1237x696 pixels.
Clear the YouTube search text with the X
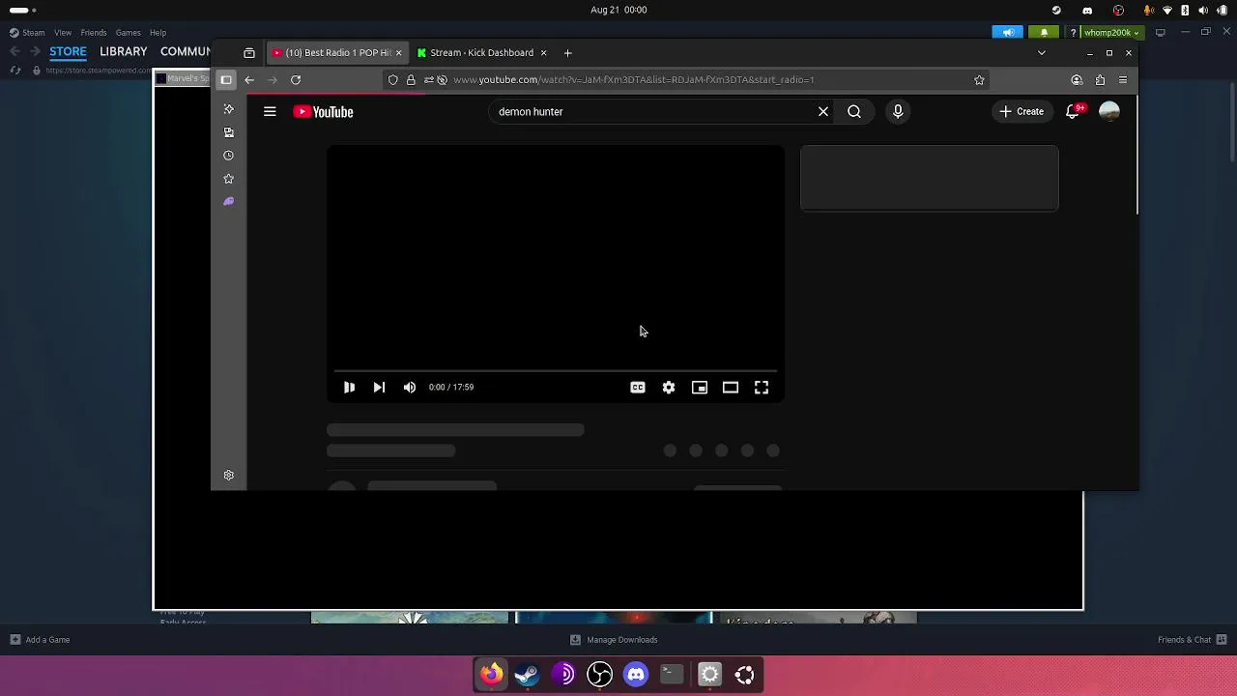[x=823, y=112]
